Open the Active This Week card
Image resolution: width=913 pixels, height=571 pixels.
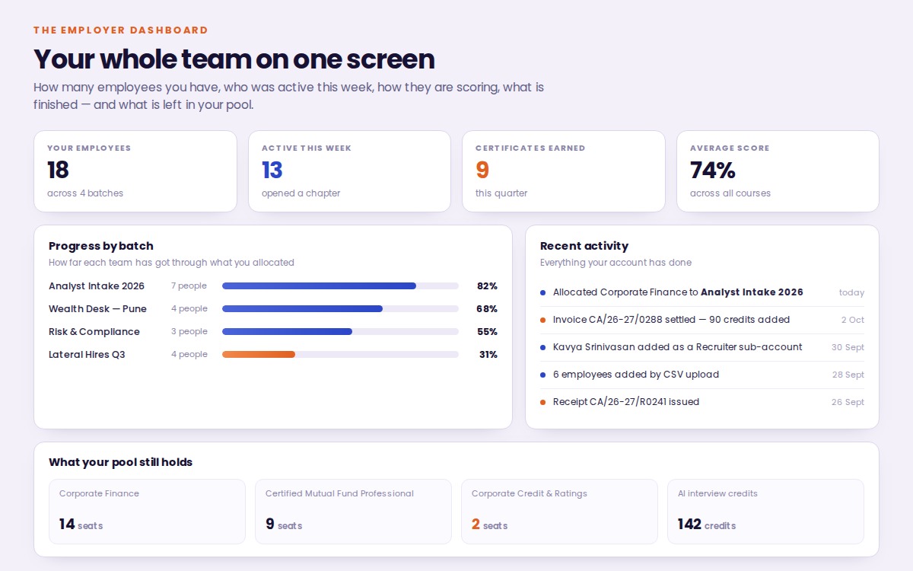349,171
